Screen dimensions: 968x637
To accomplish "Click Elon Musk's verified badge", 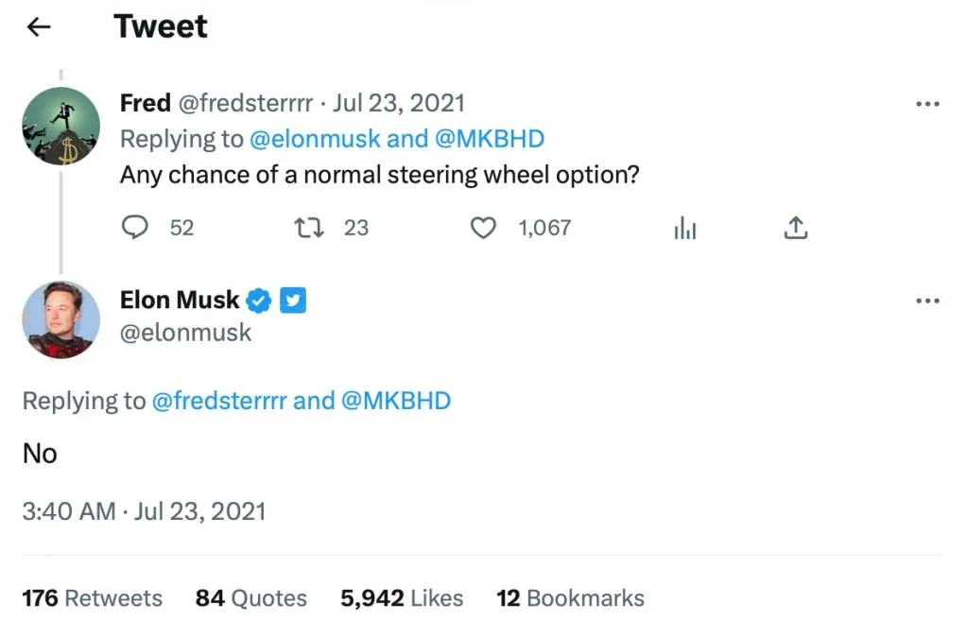I will pos(257,300).
